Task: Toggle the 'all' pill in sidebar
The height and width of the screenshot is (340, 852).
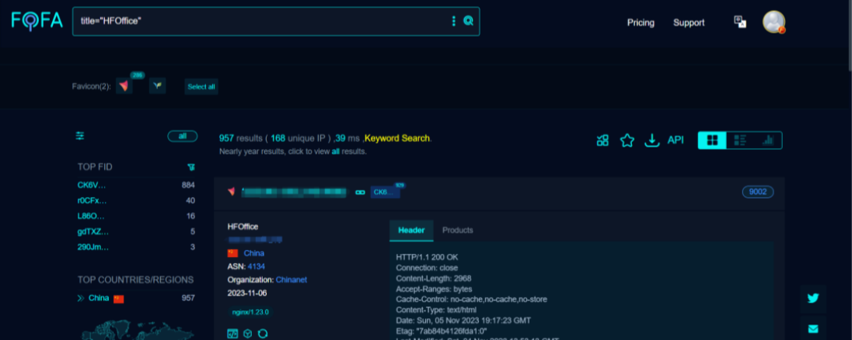Action: click(x=183, y=136)
